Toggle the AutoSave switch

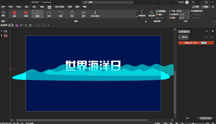click(x=11, y=25)
